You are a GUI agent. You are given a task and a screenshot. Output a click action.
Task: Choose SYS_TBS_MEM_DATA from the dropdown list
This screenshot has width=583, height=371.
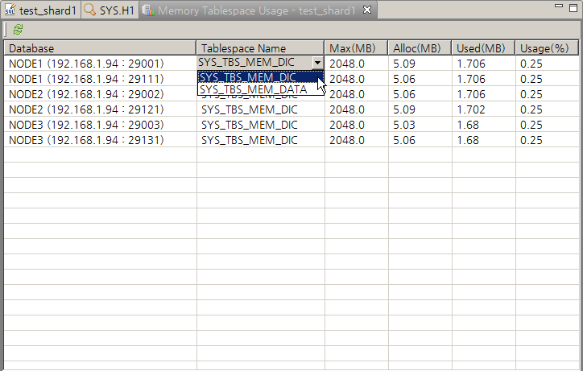tap(253, 90)
